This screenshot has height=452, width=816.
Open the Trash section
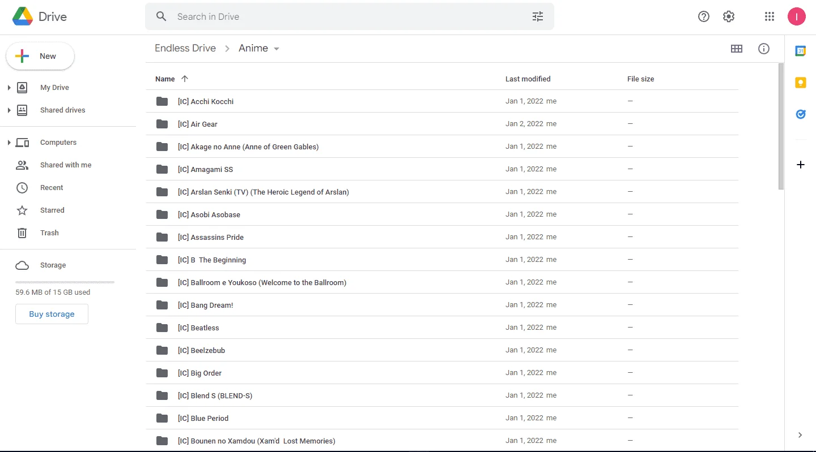(x=49, y=233)
